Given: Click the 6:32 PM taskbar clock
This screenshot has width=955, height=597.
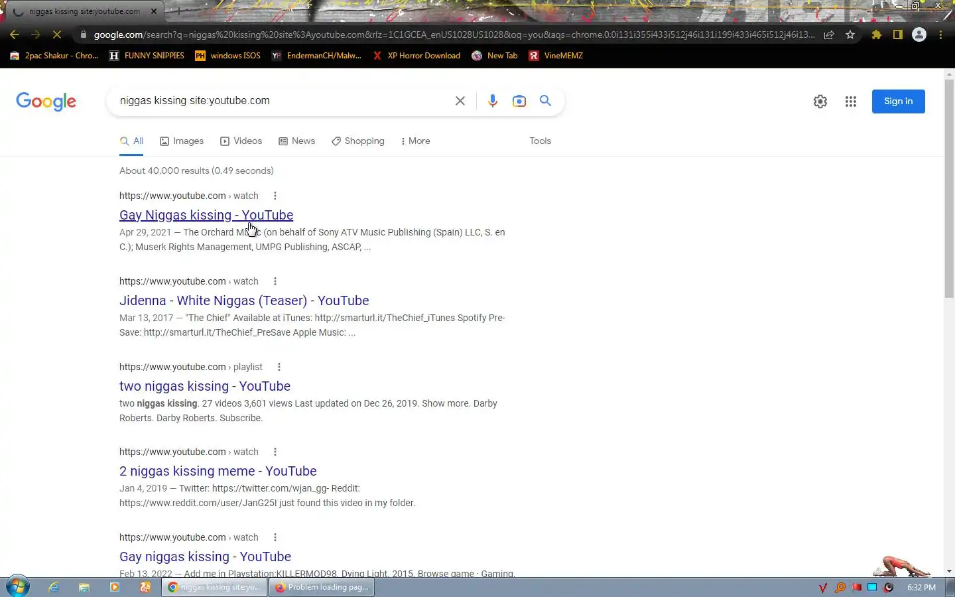Looking at the screenshot, I should click(921, 587).
